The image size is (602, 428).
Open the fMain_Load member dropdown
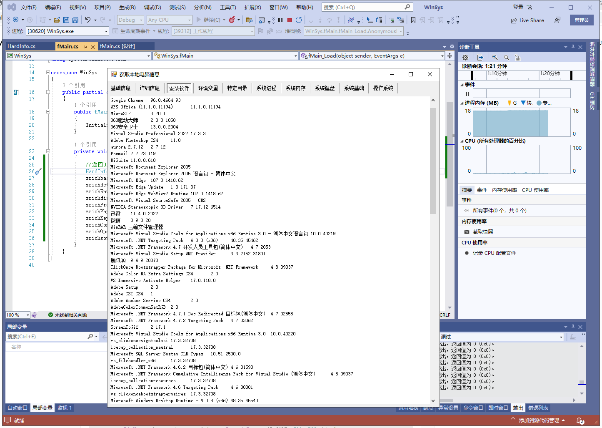(372, 55)
